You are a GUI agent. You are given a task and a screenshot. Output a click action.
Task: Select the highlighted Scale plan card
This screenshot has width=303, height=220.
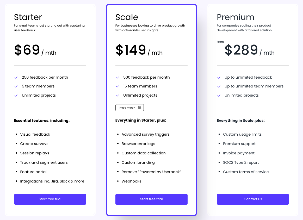[x=151, y=109]
